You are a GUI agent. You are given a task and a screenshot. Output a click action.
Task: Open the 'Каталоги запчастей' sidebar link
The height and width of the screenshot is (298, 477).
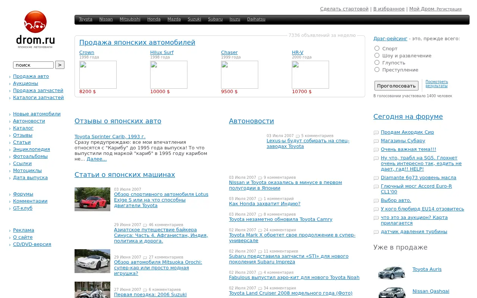point(38,98)
